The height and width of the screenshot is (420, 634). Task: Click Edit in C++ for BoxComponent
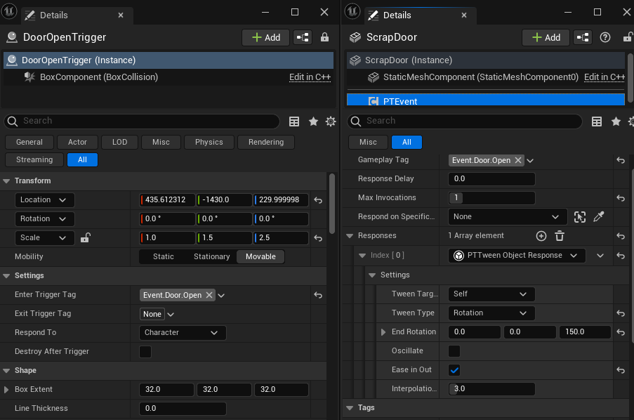click(310, 77)
